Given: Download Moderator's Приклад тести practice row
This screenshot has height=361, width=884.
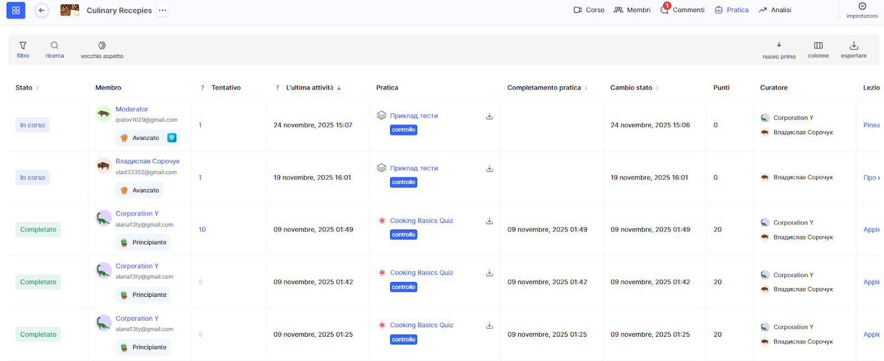Looking at the screenshot, I should click(489, 116).
